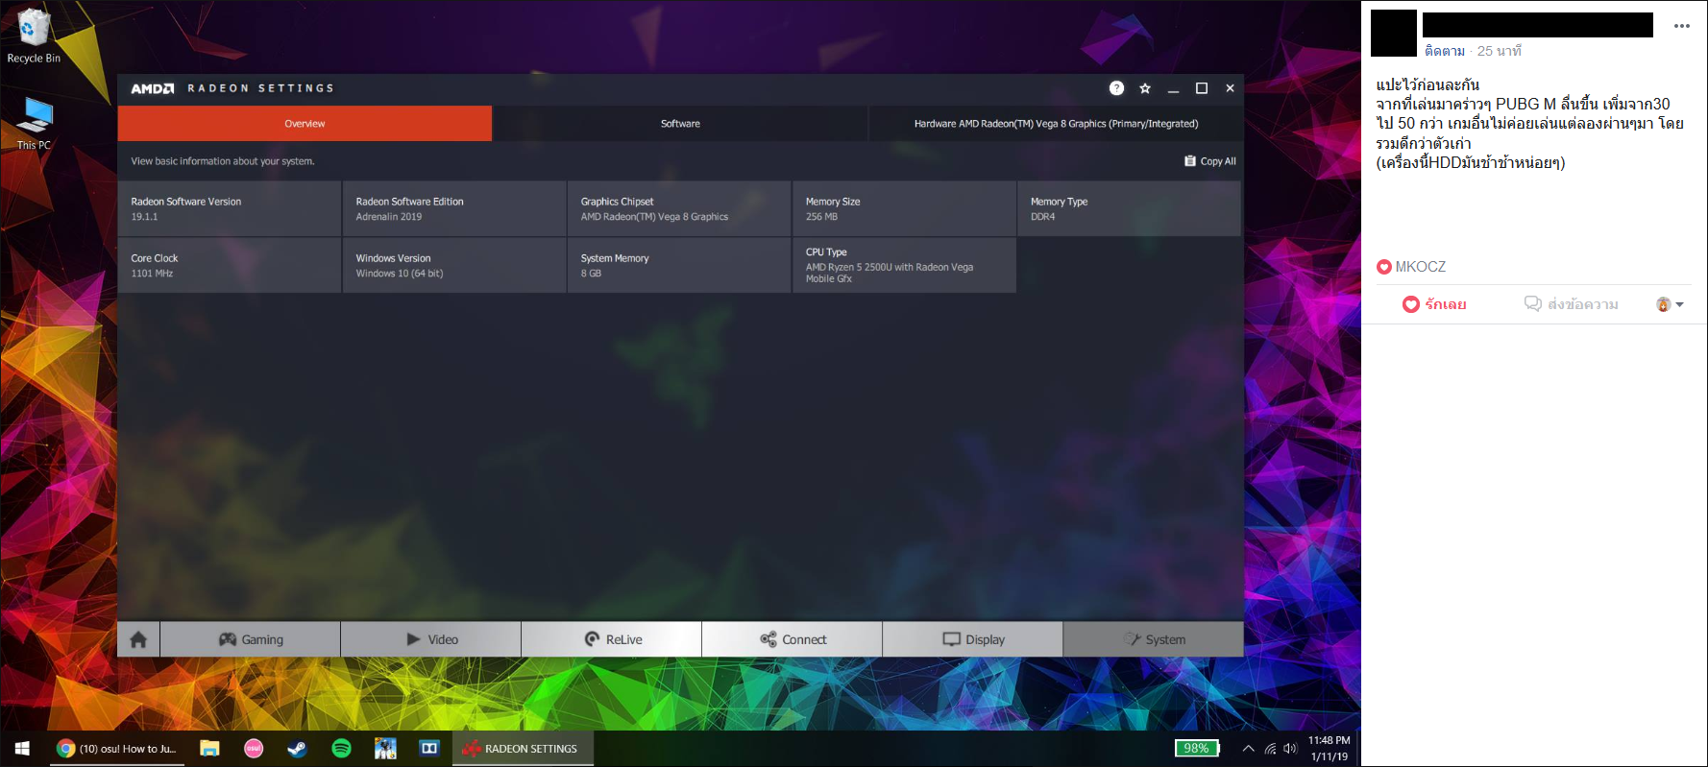1708x767 pixels.
Task: Open This PC desktop icon
Action: (35, 123)
